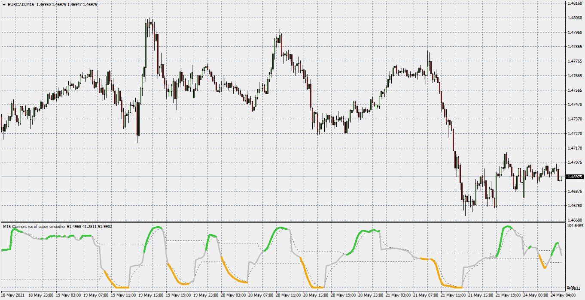Select the 24 May 00:00 time label
The height and width of the screenshot is (300, 585).
pyautogui.click(x=536, y=295)
